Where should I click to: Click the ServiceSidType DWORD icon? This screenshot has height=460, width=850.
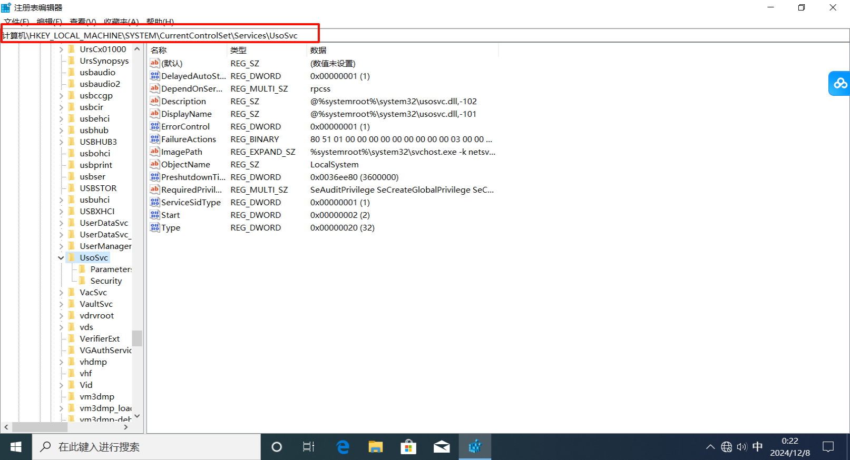click(x=155, y=202)
